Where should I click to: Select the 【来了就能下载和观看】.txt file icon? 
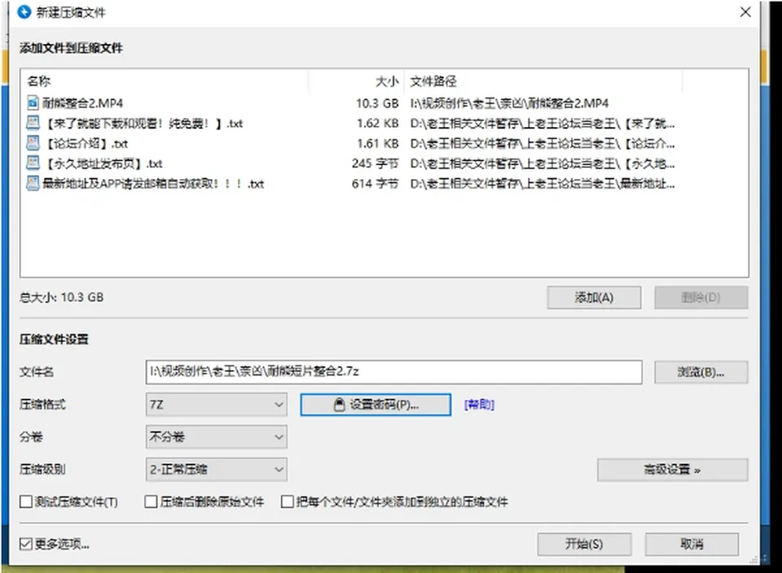[x=33, y=123]
